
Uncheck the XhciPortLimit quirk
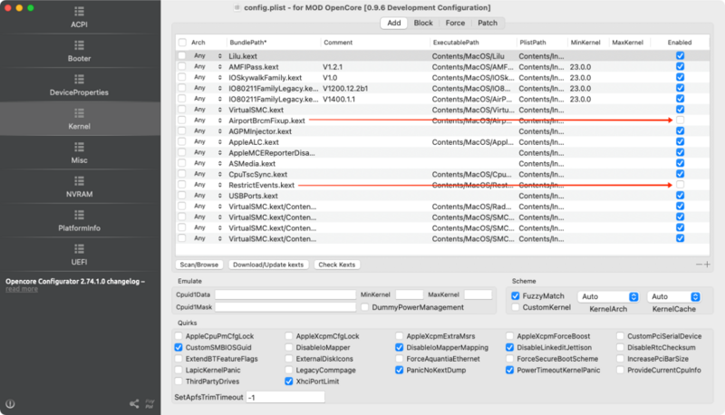[289, 381]
